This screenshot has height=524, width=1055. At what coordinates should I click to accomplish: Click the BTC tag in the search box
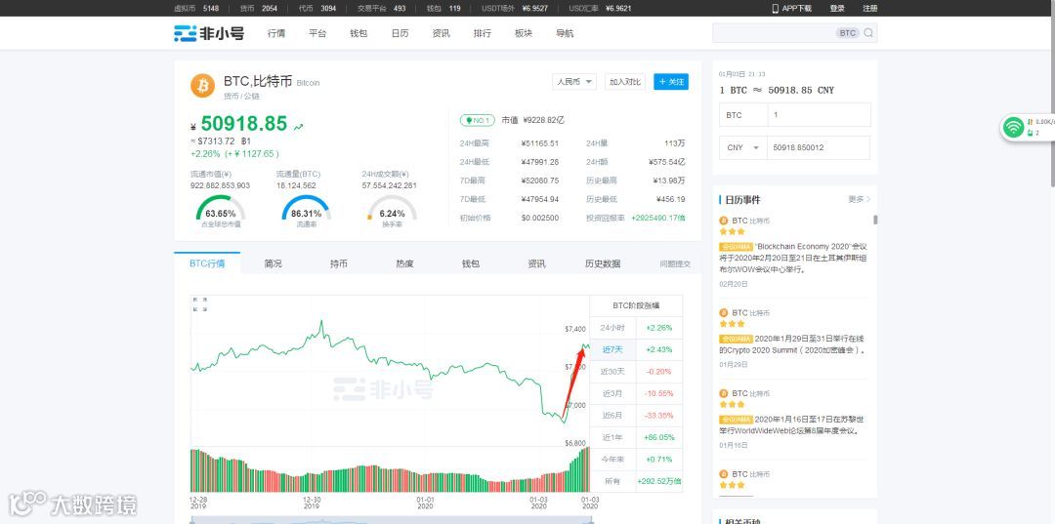(x=848, y=33)
